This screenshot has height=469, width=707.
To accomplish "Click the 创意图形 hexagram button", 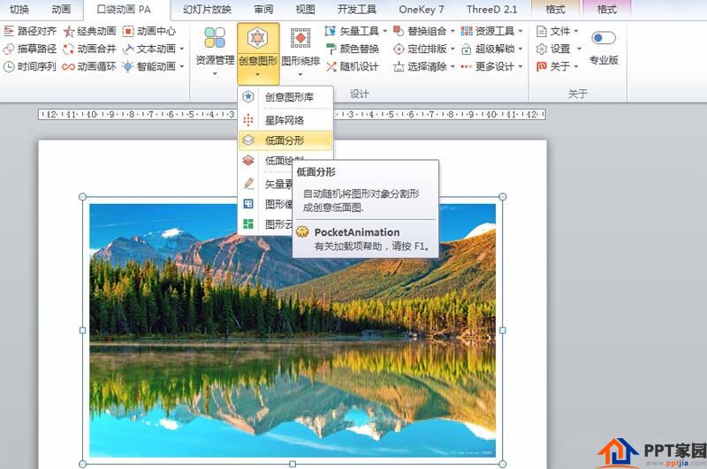I will pyautogui.click(x=258, y=53).
